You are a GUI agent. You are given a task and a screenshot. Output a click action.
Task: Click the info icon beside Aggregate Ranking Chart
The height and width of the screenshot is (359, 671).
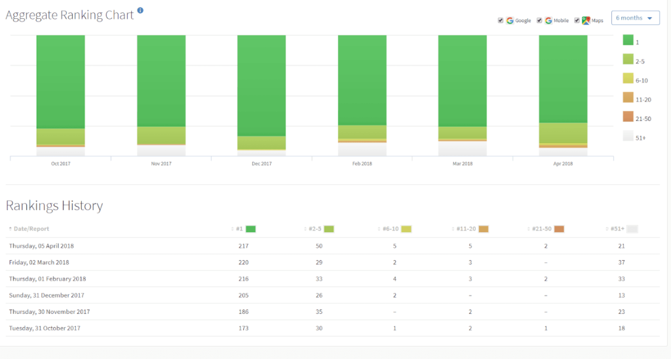(140, 10)
